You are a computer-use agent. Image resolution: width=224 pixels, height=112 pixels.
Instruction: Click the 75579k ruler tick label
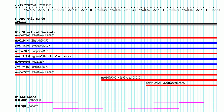click(216, 10)
